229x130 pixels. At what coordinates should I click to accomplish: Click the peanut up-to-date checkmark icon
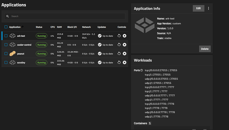pos(100,54)
